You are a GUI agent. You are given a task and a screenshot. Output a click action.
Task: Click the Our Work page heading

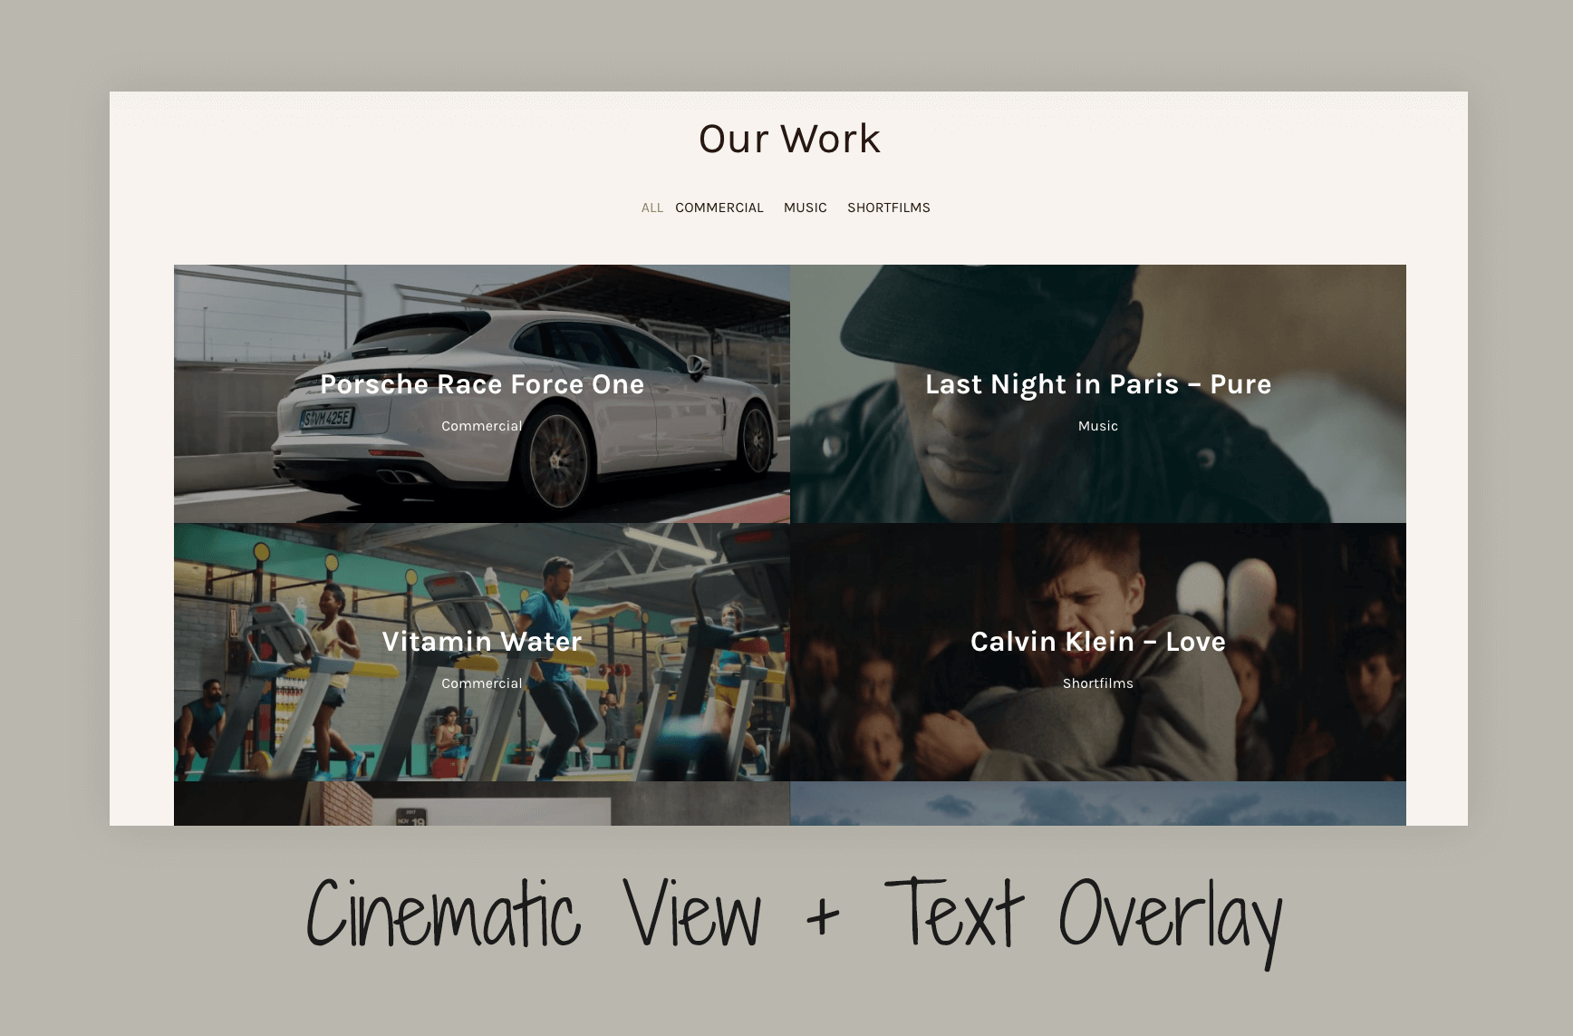(x=788, y=139)
